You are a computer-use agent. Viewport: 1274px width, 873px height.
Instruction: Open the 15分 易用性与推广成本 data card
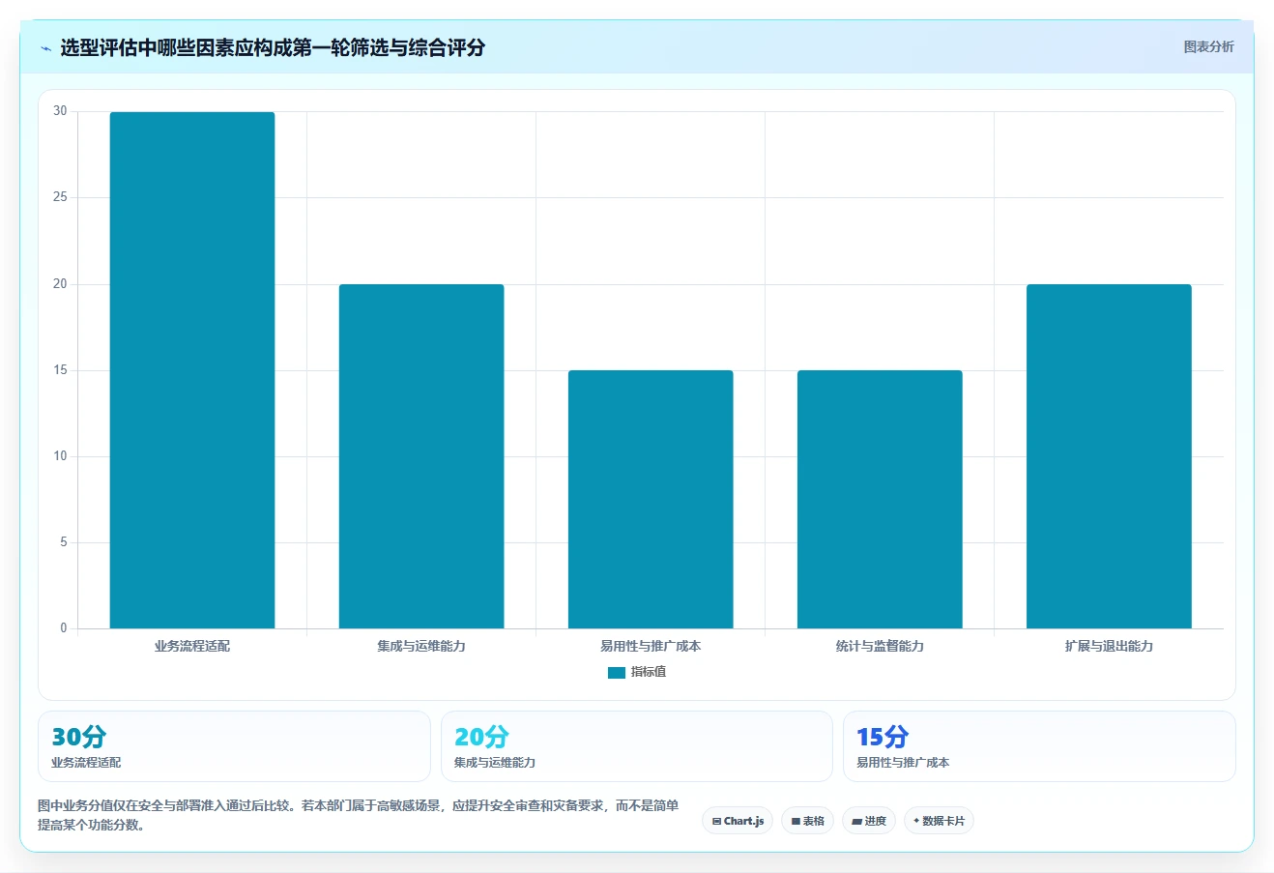(x=1039, y=746)
